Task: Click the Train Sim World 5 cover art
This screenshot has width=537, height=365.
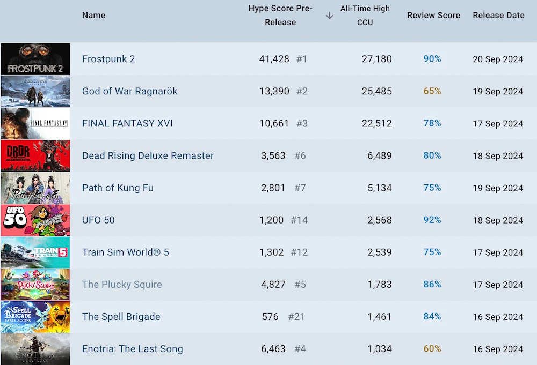Action: [x=35, y=252]
